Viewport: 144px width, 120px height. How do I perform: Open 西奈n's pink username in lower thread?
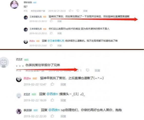pyautogui.click(x=27, y=78)
